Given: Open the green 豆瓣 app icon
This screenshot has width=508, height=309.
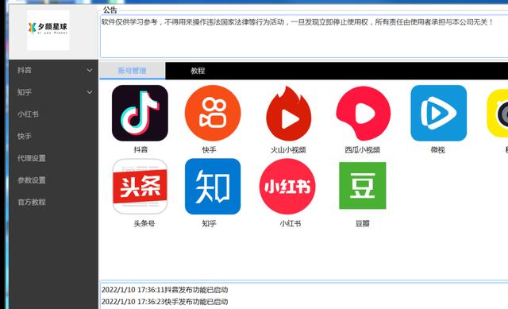Looking at the screenshot, I should pos(363,185).
